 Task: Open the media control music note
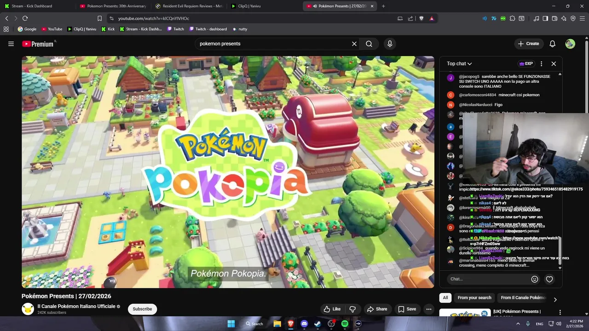[x=536, y=18]
